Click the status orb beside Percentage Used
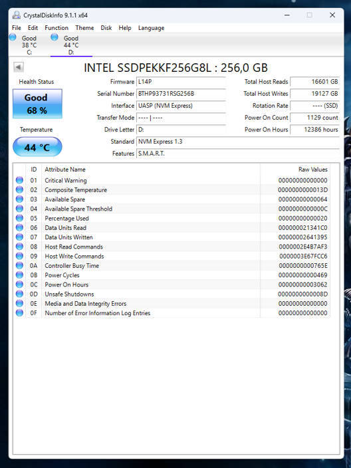Viewport: 351px width, 468px height. [x=19, y=218]
